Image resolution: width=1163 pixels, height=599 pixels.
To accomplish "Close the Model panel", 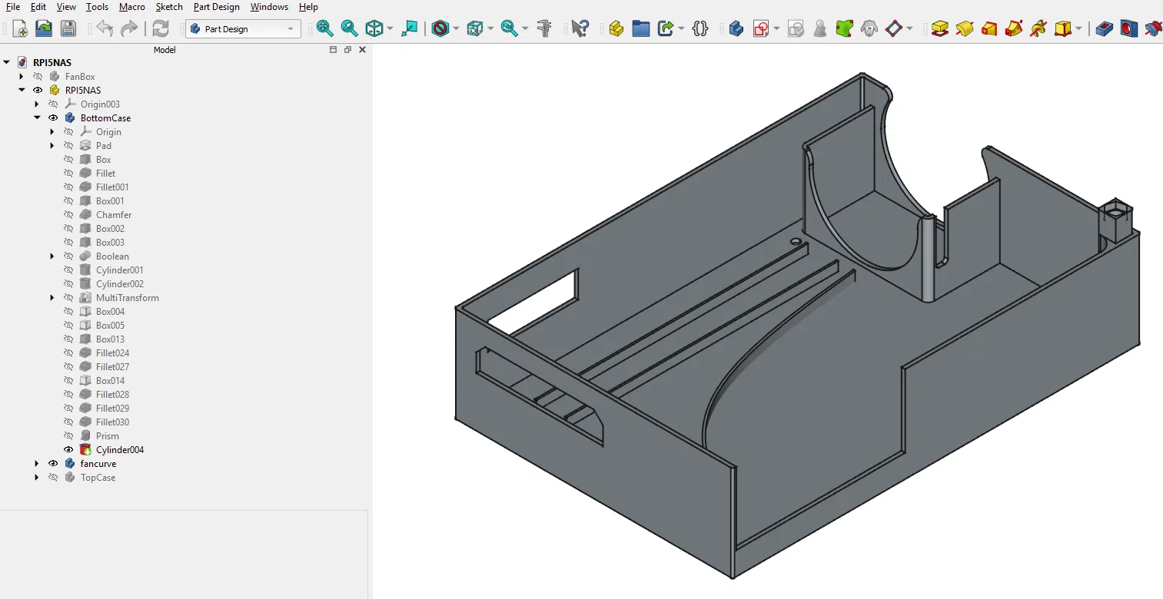I will (x=362, y=50).
